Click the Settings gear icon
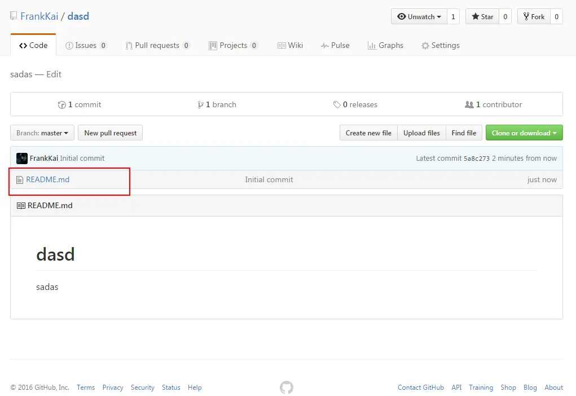The width and height of the screenshot is (576, 396). tap(425, 46)
